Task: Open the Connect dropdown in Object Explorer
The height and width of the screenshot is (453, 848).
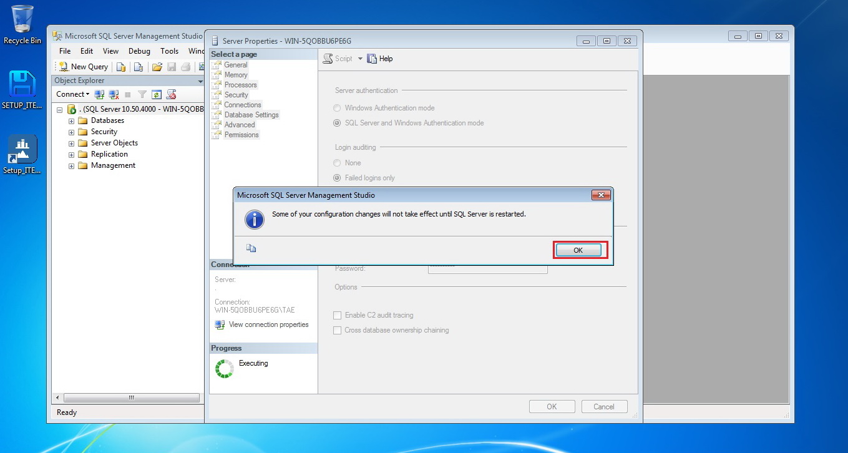Action: click(72, 94)
